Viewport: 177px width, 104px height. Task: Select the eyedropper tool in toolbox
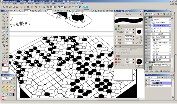pyautogui.click(x=7, y=21)
